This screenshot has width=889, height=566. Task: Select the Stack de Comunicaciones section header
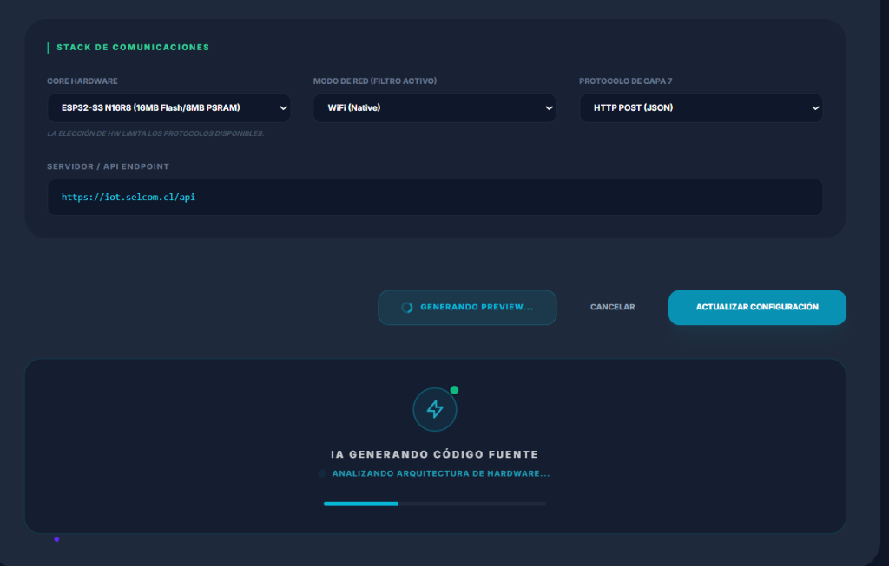pyautogui.click(x=132, y=47)
